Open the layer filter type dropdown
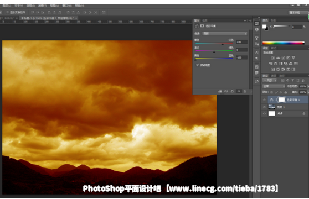This screenshot has width=309, height=199. click(270, 80)
